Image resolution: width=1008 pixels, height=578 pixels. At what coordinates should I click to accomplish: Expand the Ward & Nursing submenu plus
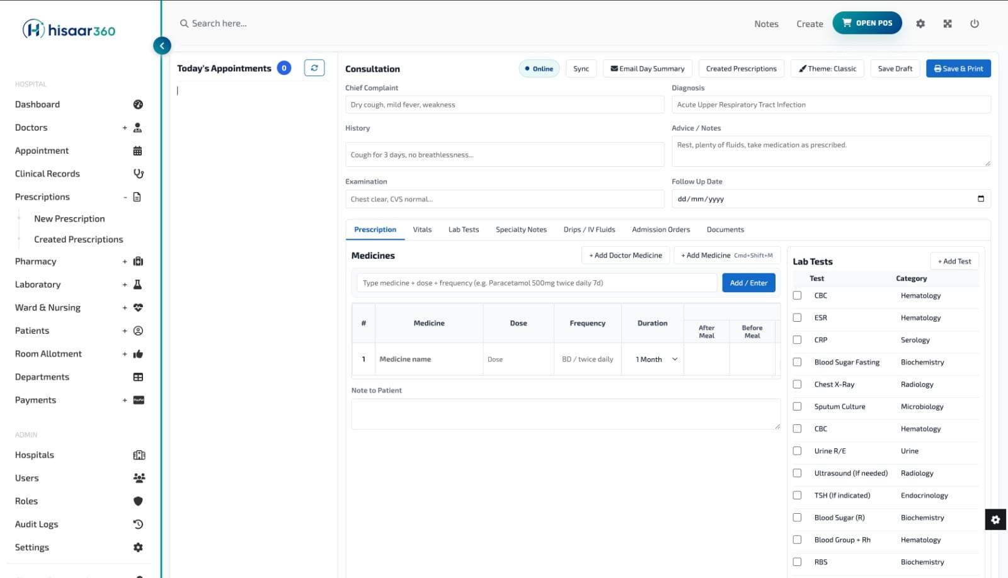(125, 308)
